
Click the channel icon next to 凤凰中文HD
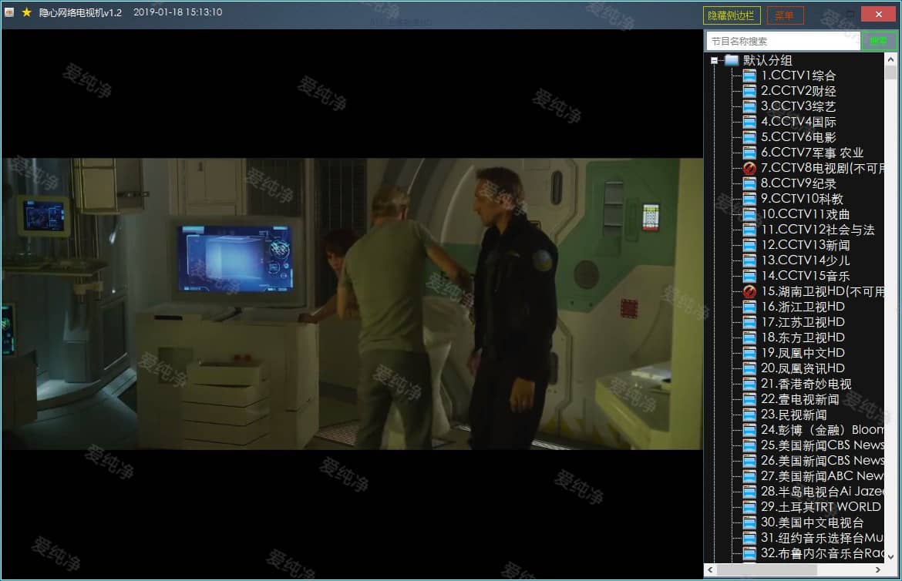click(x=749, y=353)
